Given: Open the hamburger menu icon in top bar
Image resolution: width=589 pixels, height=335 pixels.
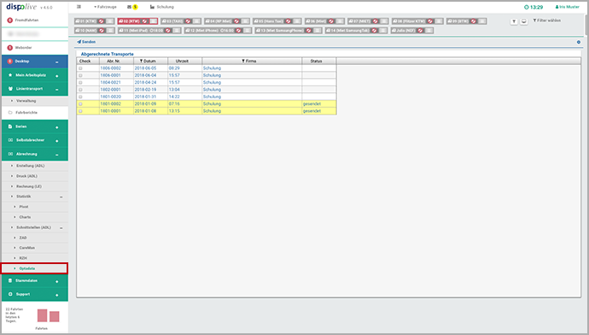Looking at the screenshot, I should (x=79, y=7).
